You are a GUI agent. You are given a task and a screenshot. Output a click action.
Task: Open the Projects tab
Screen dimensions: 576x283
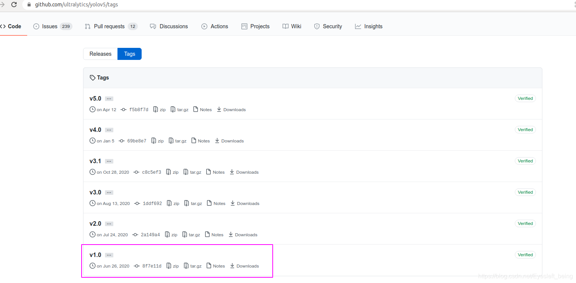click(x=255, y=26)
